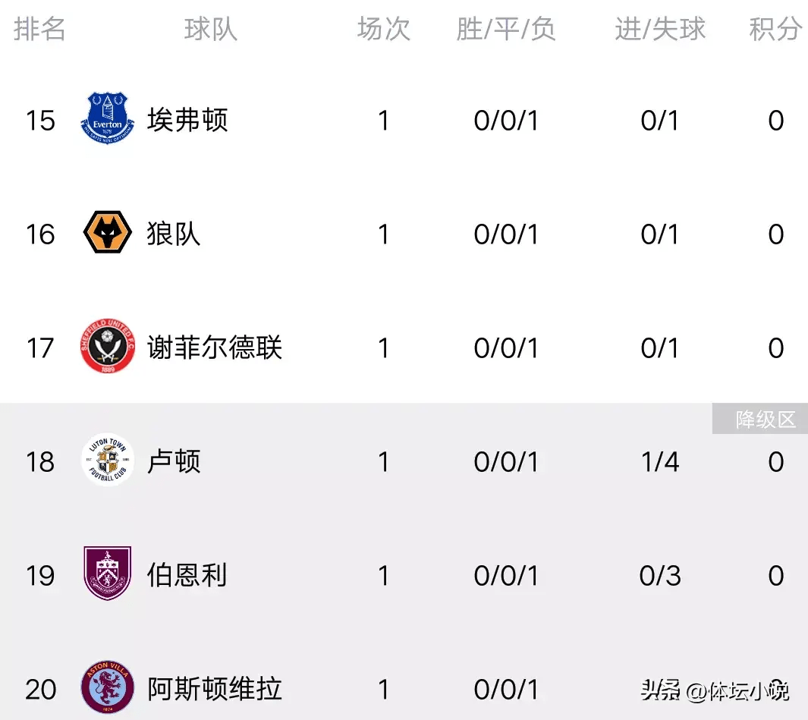The width and height of the screenshot is (808, 720).
Task: Sort by the 排名 column header
Action: coord(39,29)
